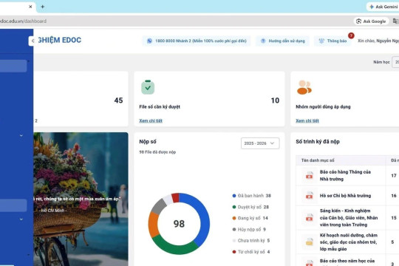Click the count 45 on the first card
This screenshot has height=266, width=399.
[x=118, y=100]
